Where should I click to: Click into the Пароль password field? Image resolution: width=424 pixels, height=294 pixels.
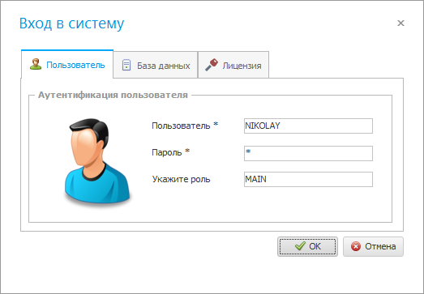click(x=308, y=153)
